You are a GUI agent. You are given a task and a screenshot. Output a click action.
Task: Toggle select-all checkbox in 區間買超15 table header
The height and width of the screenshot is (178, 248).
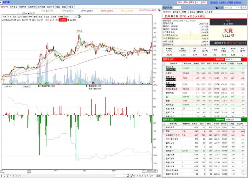(x=164, y=63)
